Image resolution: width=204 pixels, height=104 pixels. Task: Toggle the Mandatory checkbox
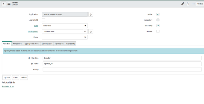pyautogui.click(x=158, y=20)
